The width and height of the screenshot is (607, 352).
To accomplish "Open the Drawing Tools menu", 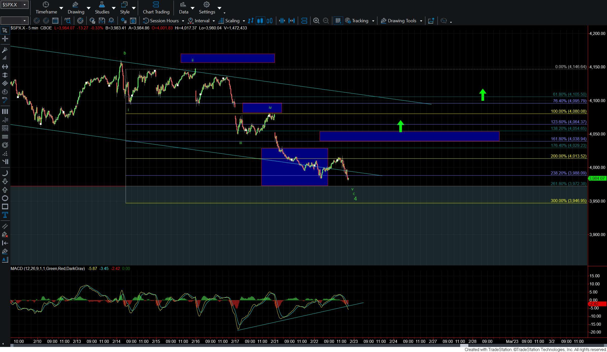I will click(402, 21).
